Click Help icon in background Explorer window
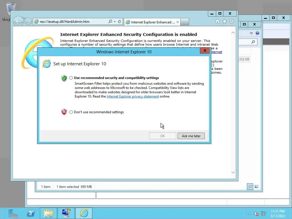292x219 pixels. (257, 33)
